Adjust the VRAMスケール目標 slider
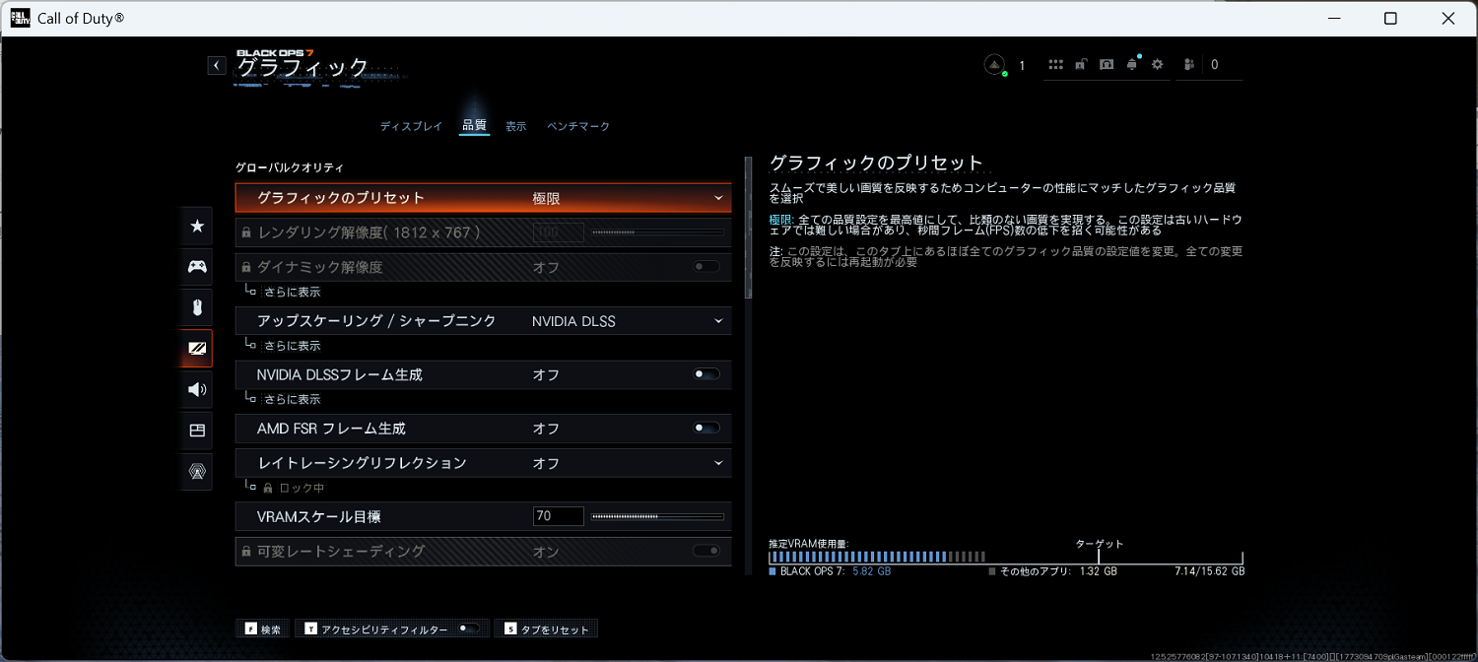 click(657, 516)
